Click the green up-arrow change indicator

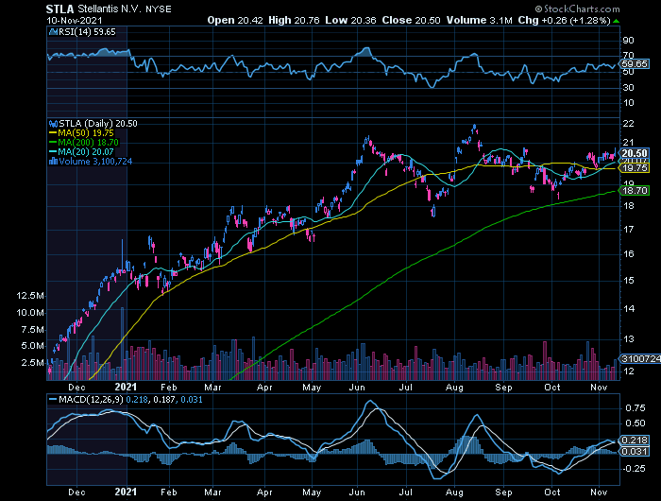(x=617, y=21)
